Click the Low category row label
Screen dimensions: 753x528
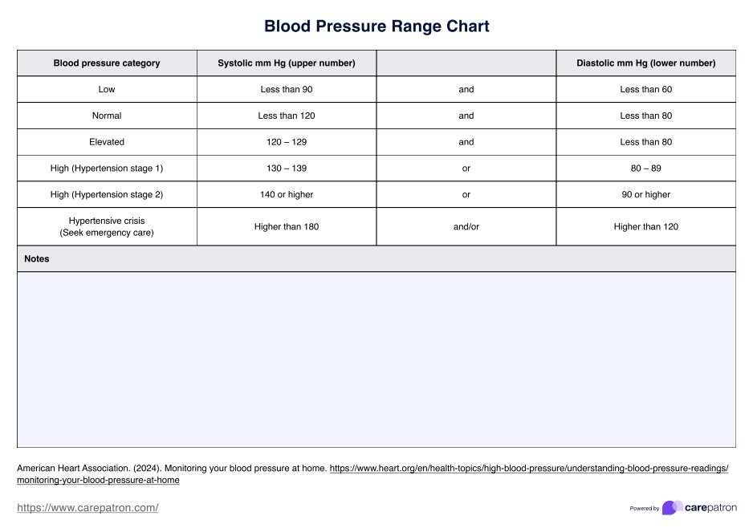point(107,90)
